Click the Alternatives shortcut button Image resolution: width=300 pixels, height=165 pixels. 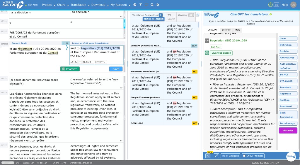288,58
